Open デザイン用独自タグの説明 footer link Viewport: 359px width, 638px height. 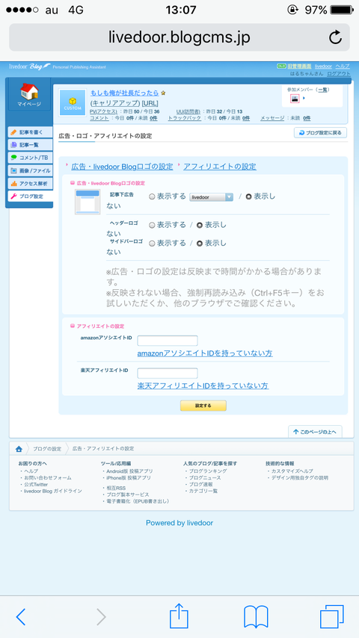click(x=299, y=477)
